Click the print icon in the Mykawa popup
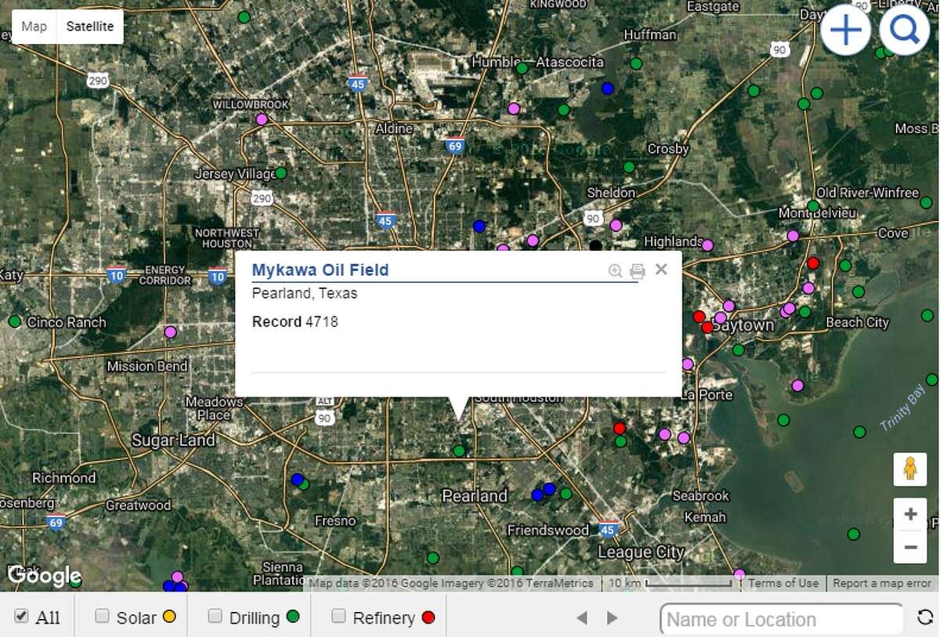Image resolution: width=940 pixels, height=637 pixels. [x=637, y=270]
